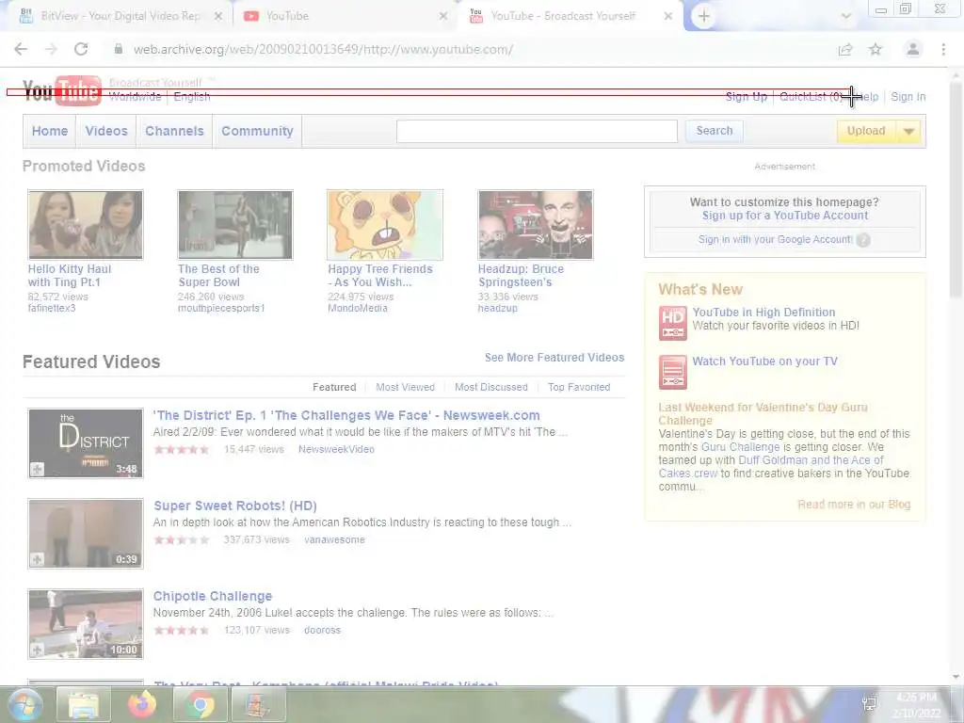Viewport: 964px width, 723px height.
Task: Click the Watch YouTube on TV icon
Action: point(672,372)
